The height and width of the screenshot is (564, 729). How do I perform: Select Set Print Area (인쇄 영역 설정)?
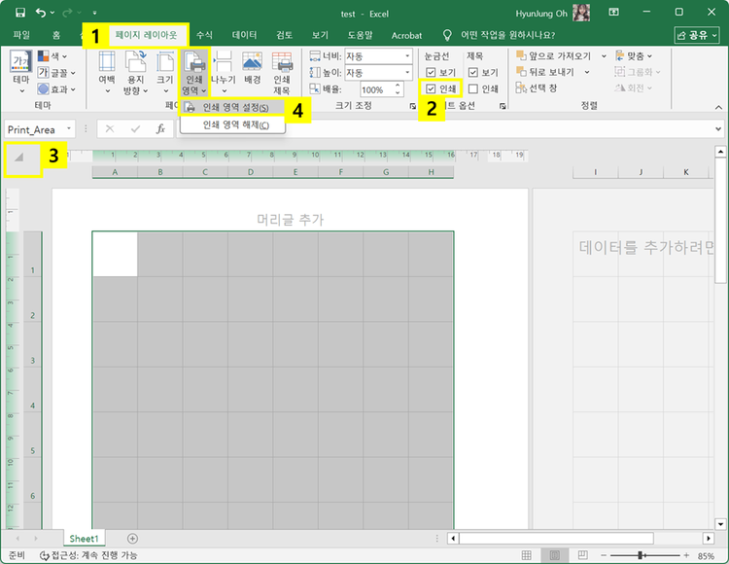[x=236, y=108]
